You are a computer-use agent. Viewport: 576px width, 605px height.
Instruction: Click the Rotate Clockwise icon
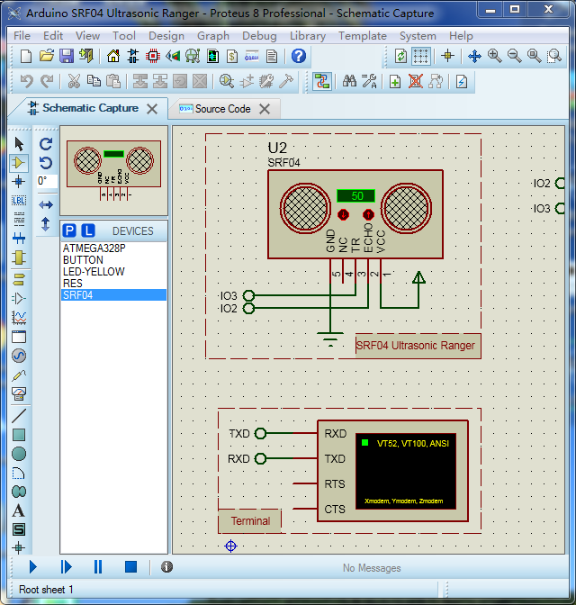[46, 144]
